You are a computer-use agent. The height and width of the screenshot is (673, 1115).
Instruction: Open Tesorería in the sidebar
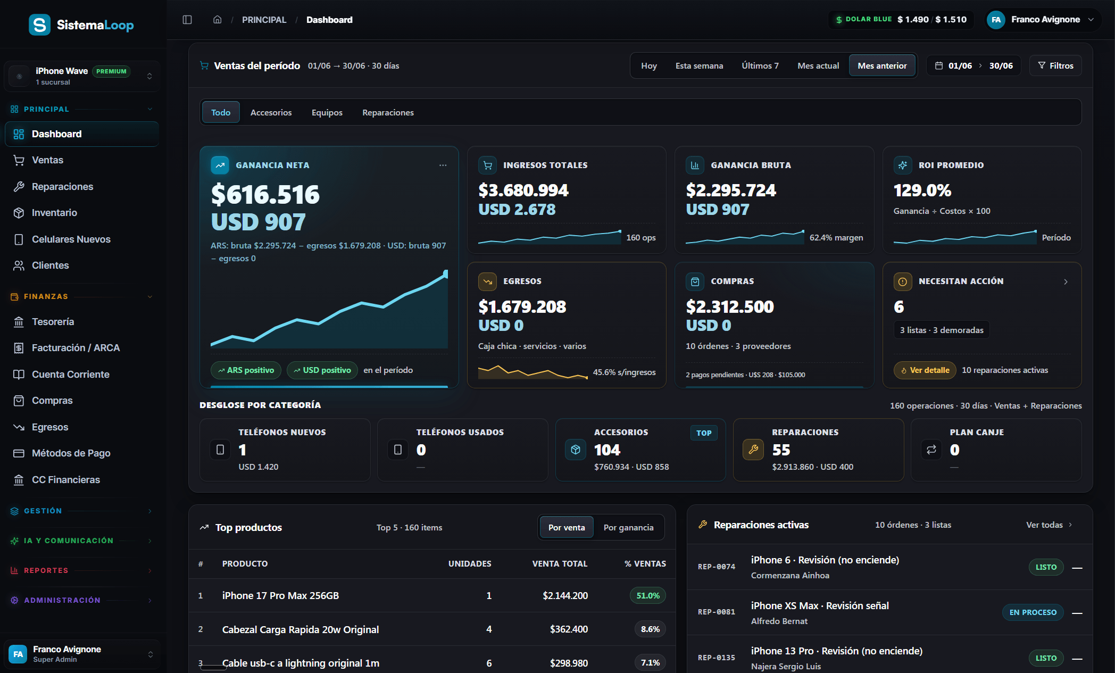82,322
